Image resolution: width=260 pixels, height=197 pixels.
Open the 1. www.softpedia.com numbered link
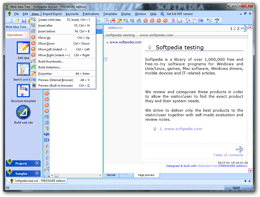click(181, 129)
